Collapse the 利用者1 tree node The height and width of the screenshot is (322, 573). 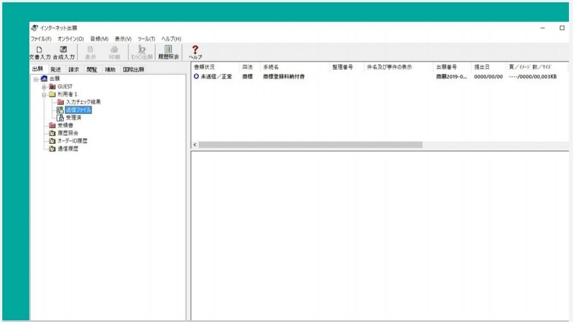(44, 94)
